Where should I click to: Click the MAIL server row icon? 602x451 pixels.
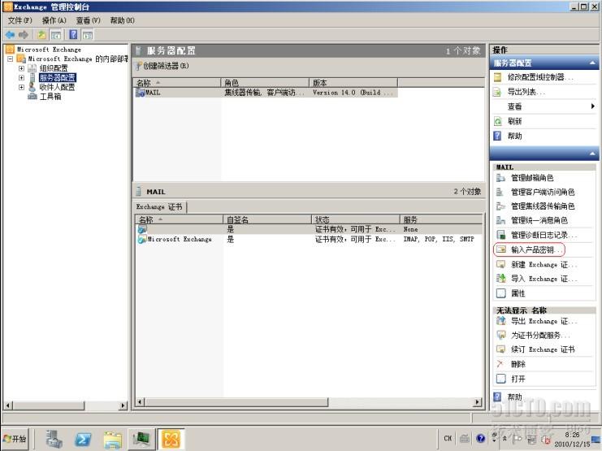[140, 93]
